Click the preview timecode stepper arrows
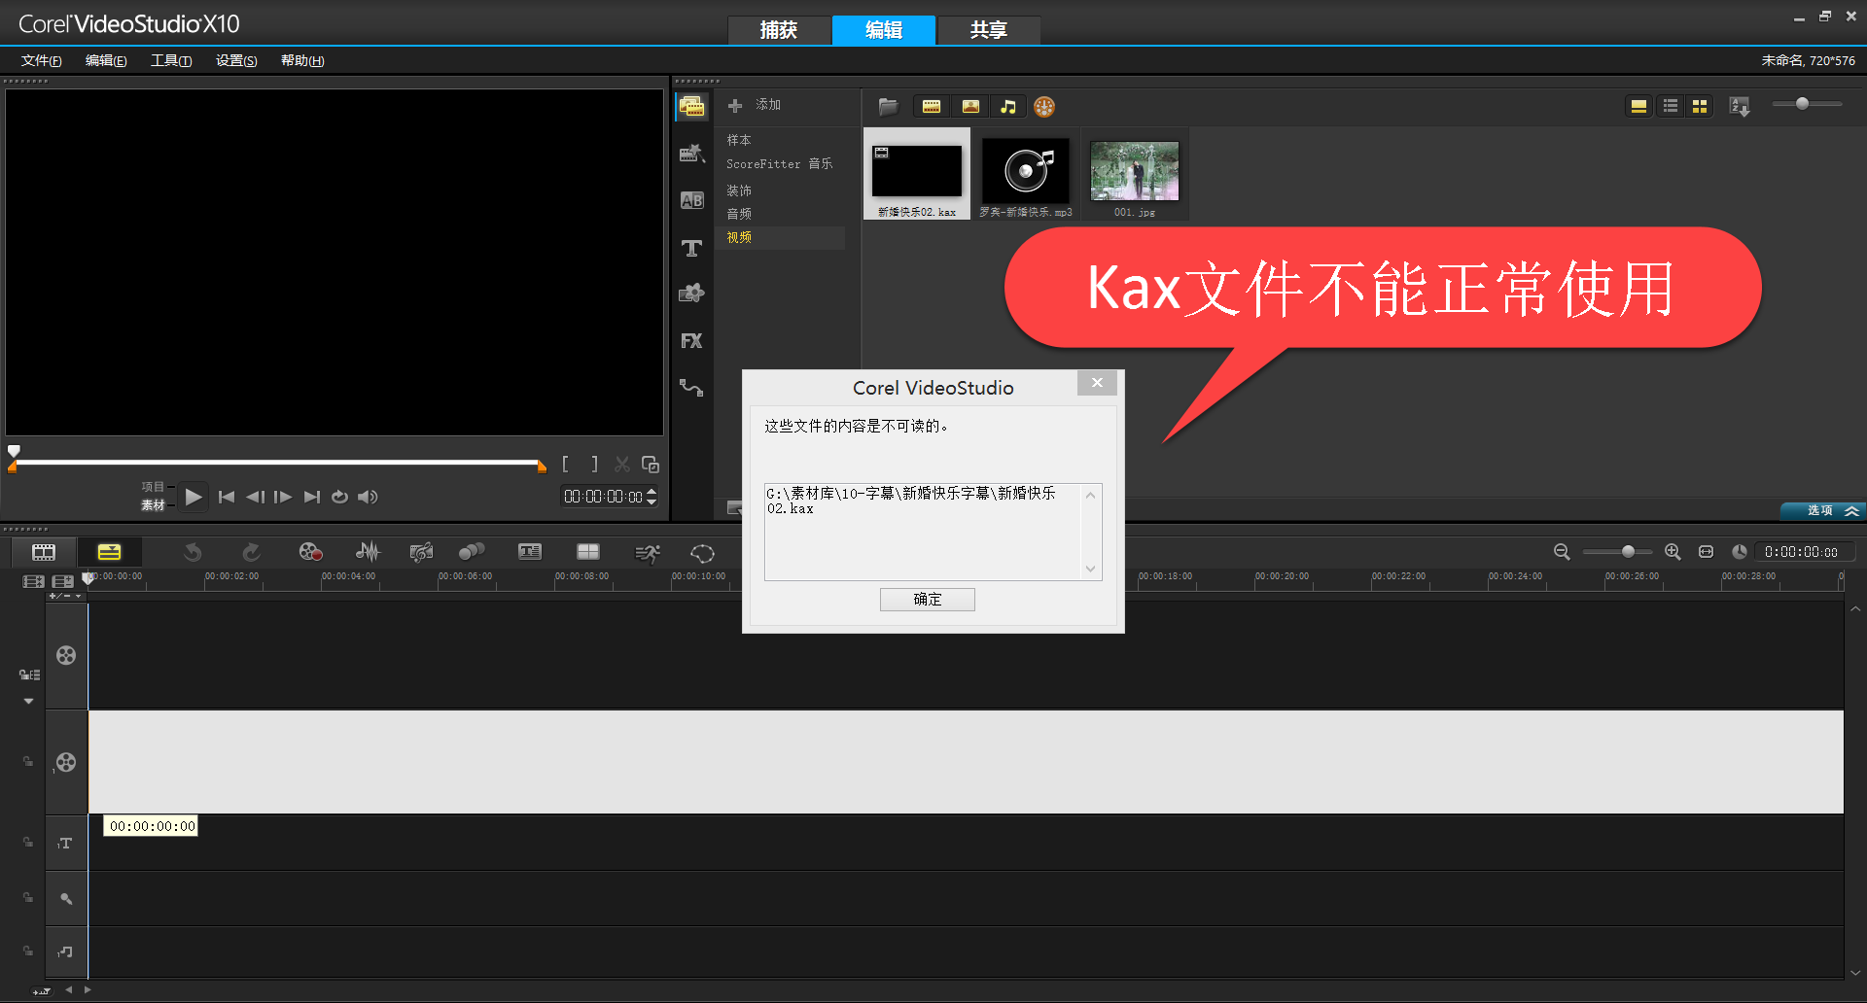The width and height of the screenshot is (1867, 1003). click(x=652, y=497)
